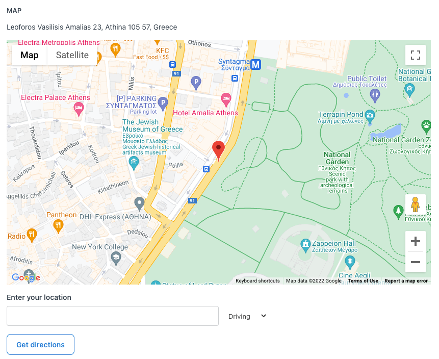
Task: Click the red location marker pin
Action: (x=218, y=150)
